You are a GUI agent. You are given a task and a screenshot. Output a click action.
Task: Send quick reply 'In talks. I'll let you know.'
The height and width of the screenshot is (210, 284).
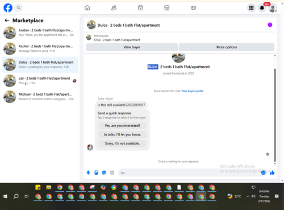click(122, 134)
